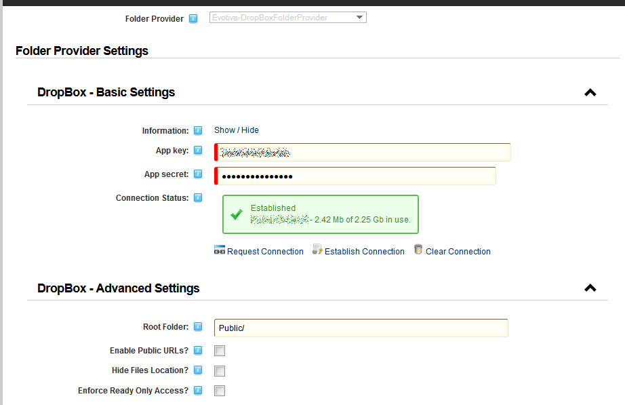Collapse the DropBox Basic Settings section
The height and width of the screenshot is (405, 625).
click(x=590, y=92)
